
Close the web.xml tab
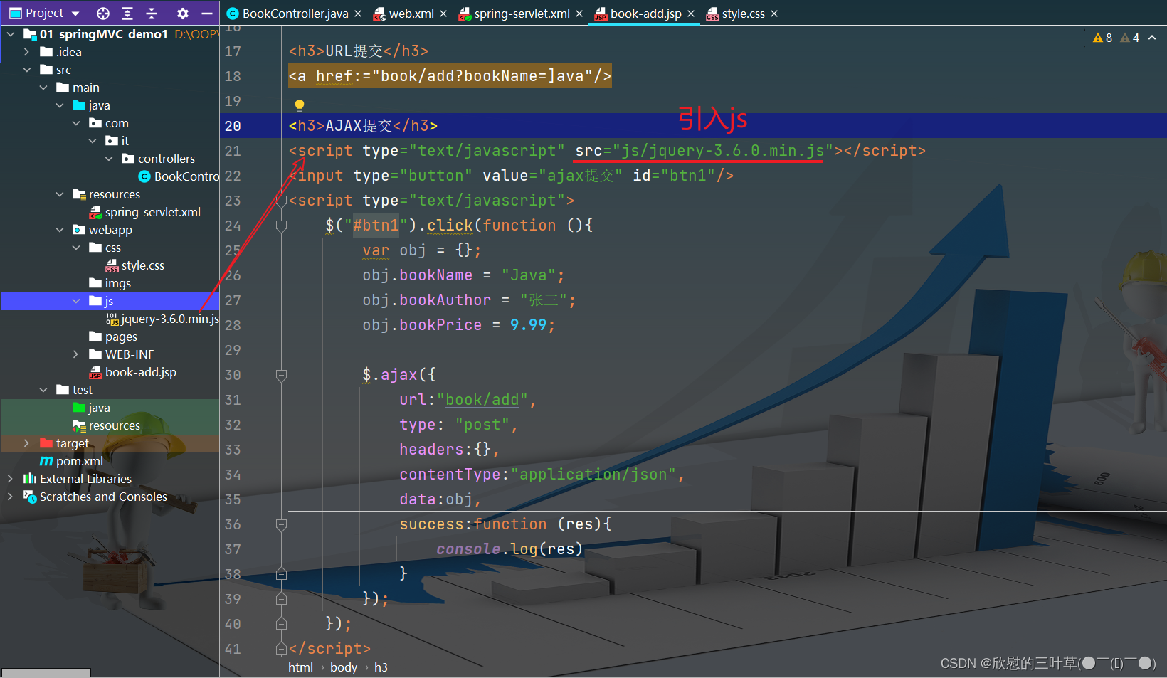pyautogui.click(x=443, y=14)
